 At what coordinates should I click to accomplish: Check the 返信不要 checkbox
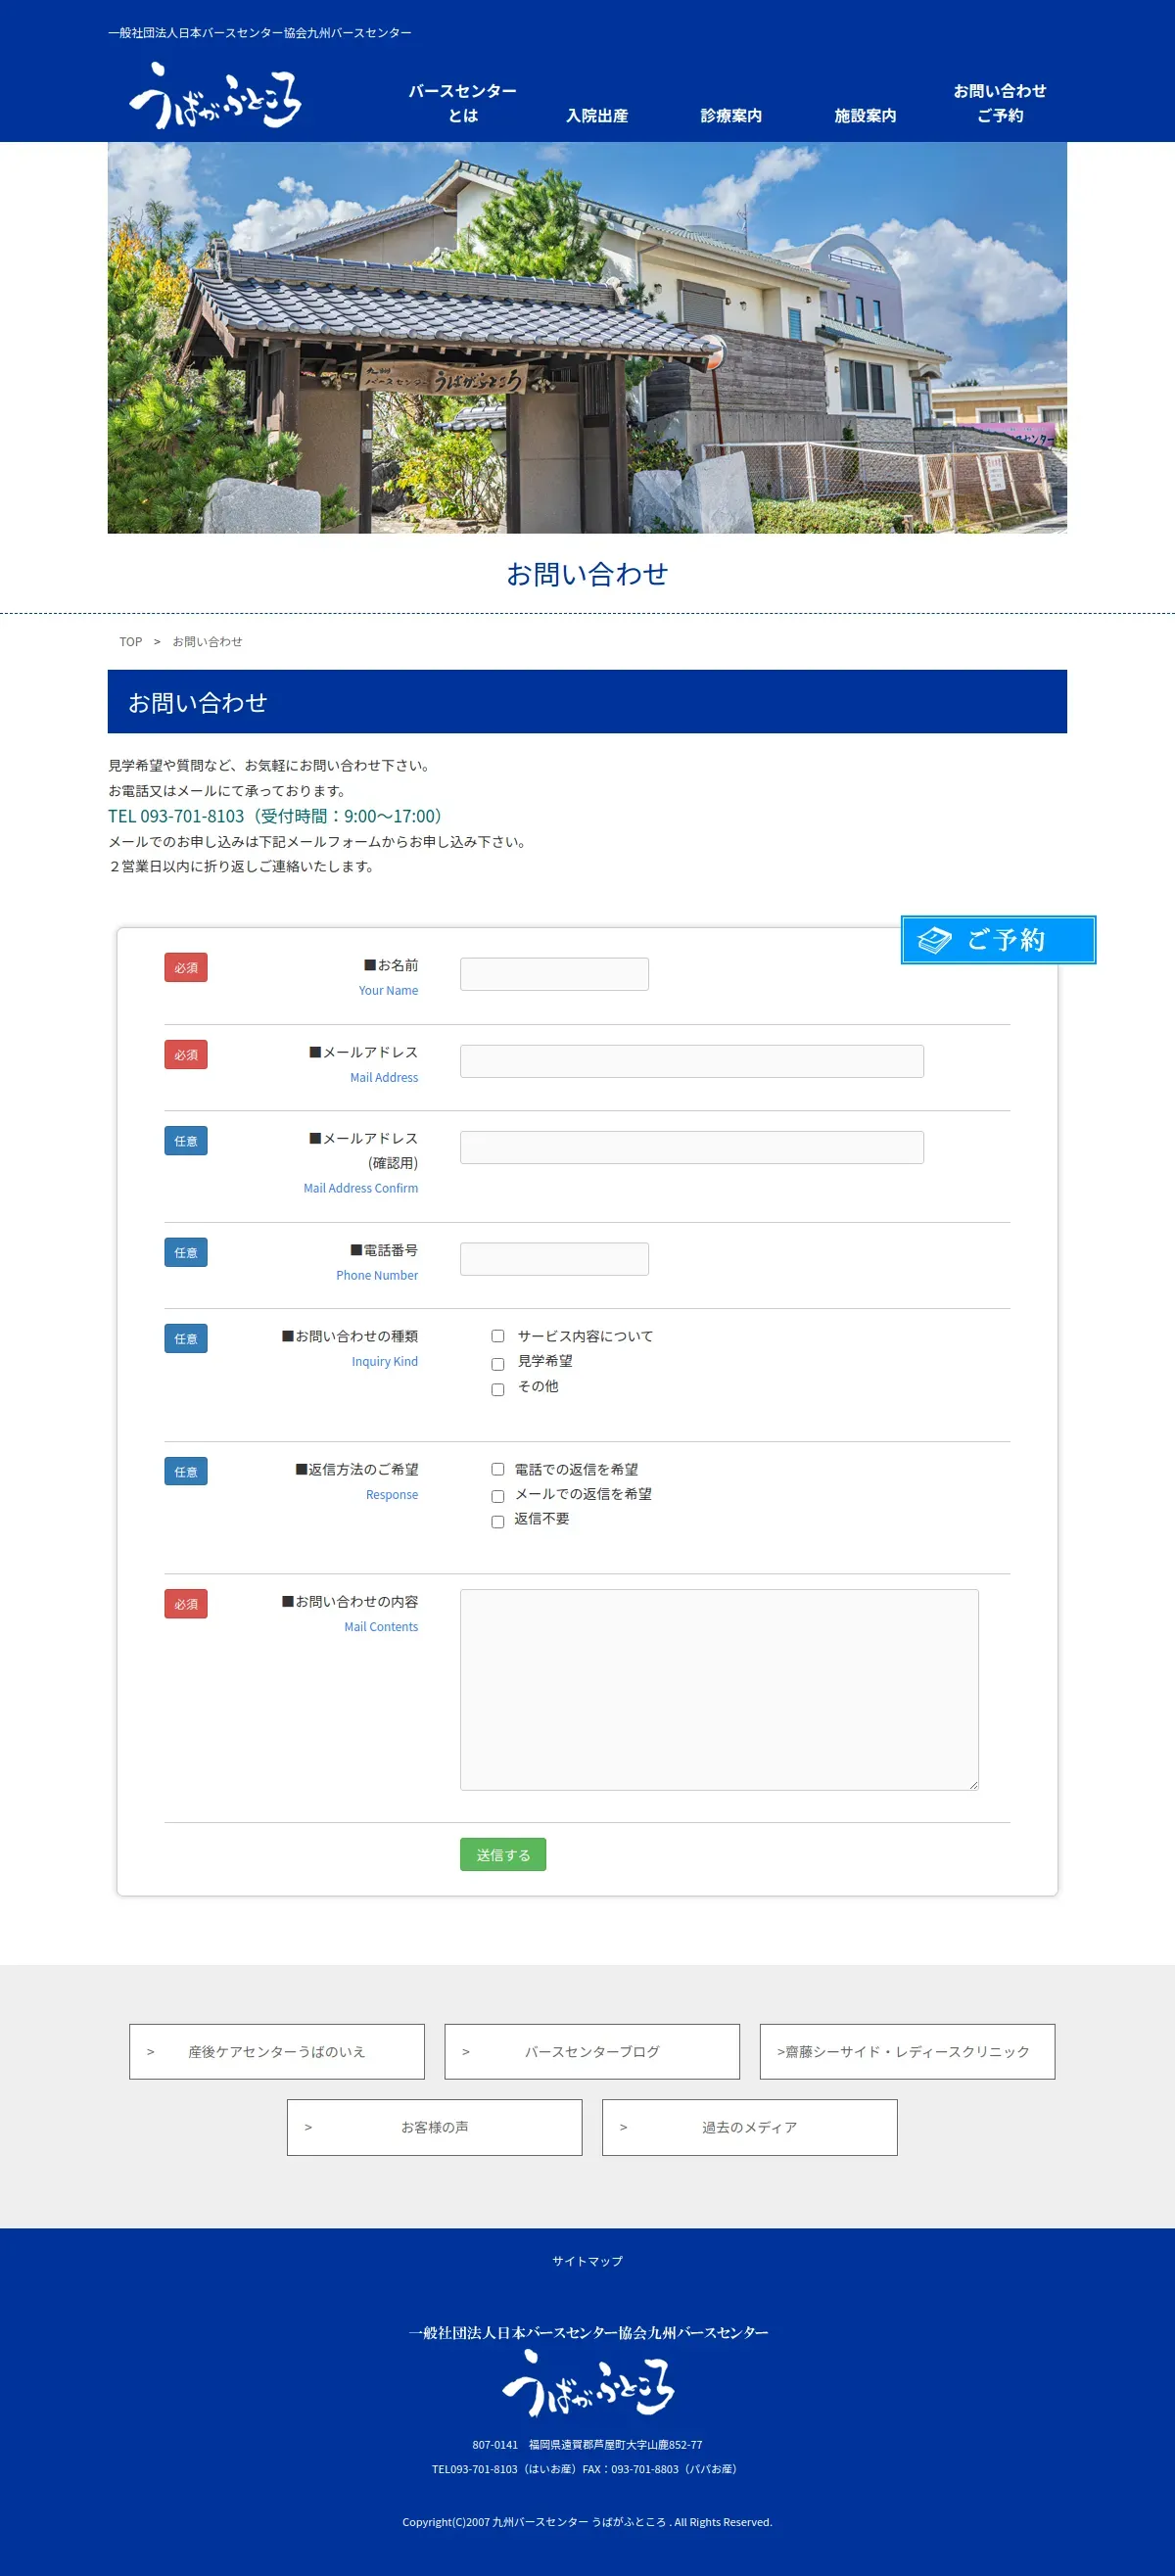point(498,1522)
